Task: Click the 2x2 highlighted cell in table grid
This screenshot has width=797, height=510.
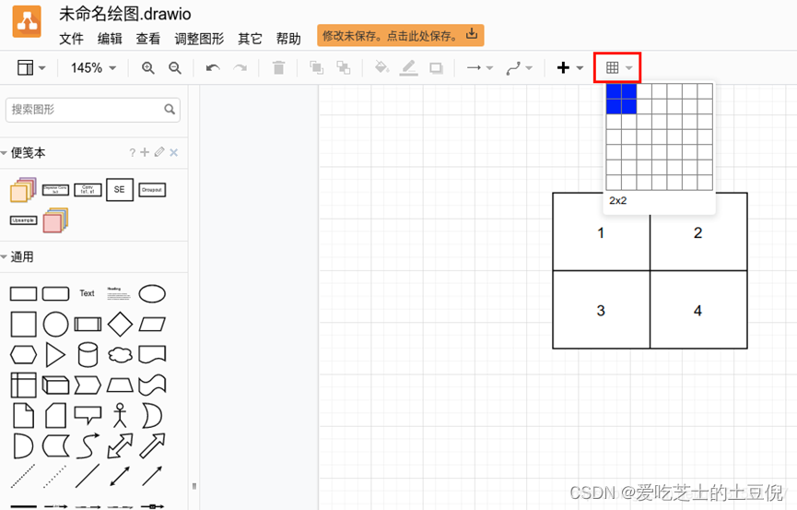Action: pos(628,106)
